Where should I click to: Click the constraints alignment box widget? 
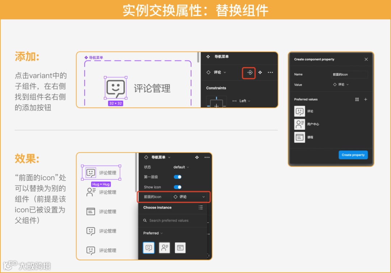[x=216, y=102]
